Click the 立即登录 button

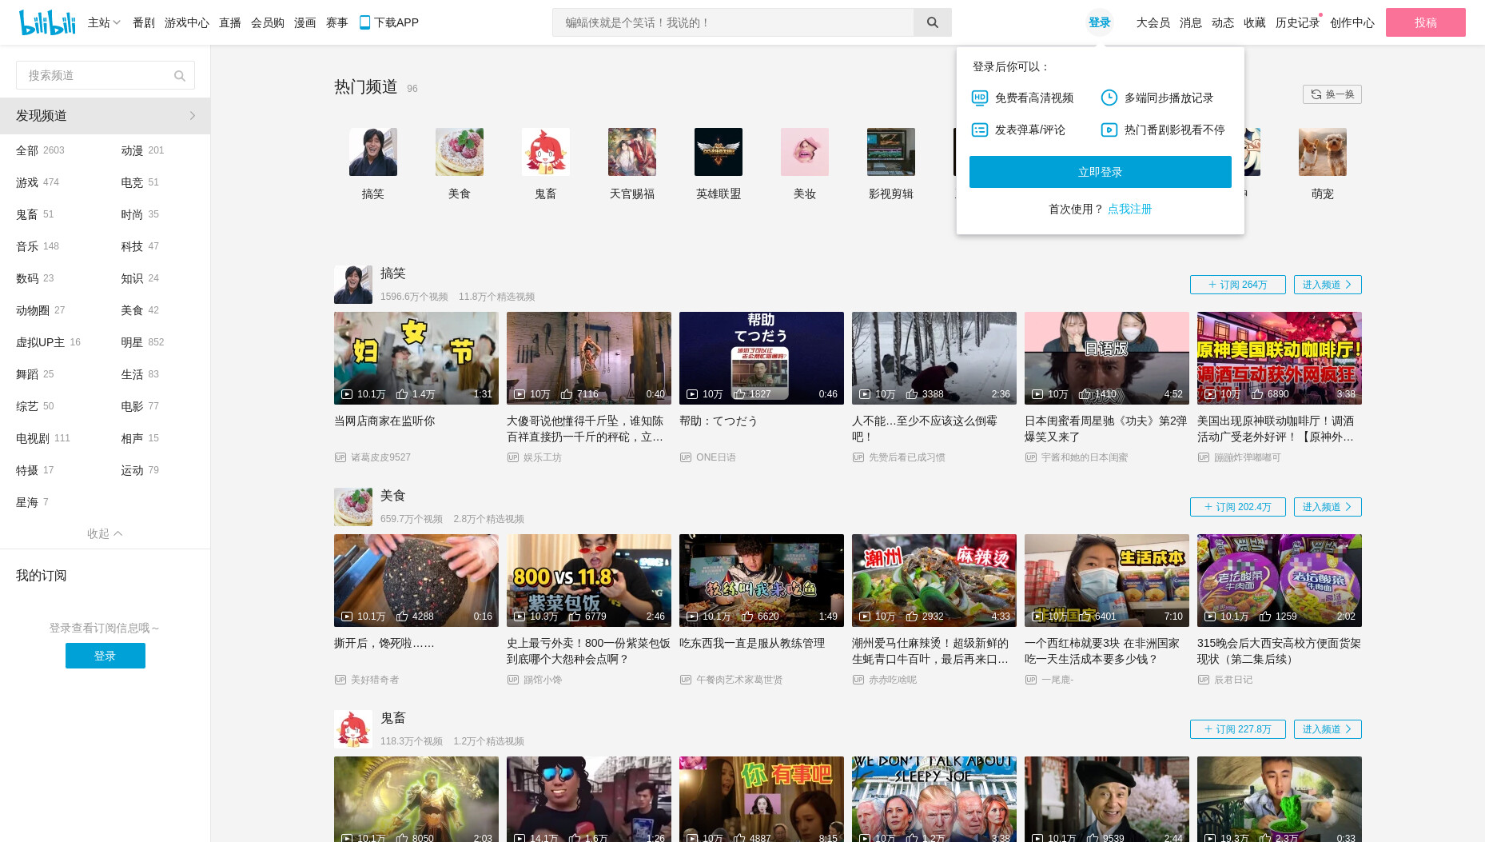(x=1101, y=172)
